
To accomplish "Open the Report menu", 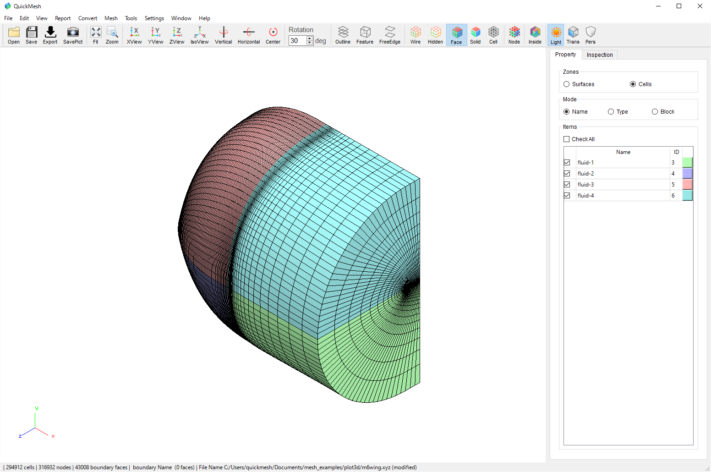I will (x=63, y=18).
